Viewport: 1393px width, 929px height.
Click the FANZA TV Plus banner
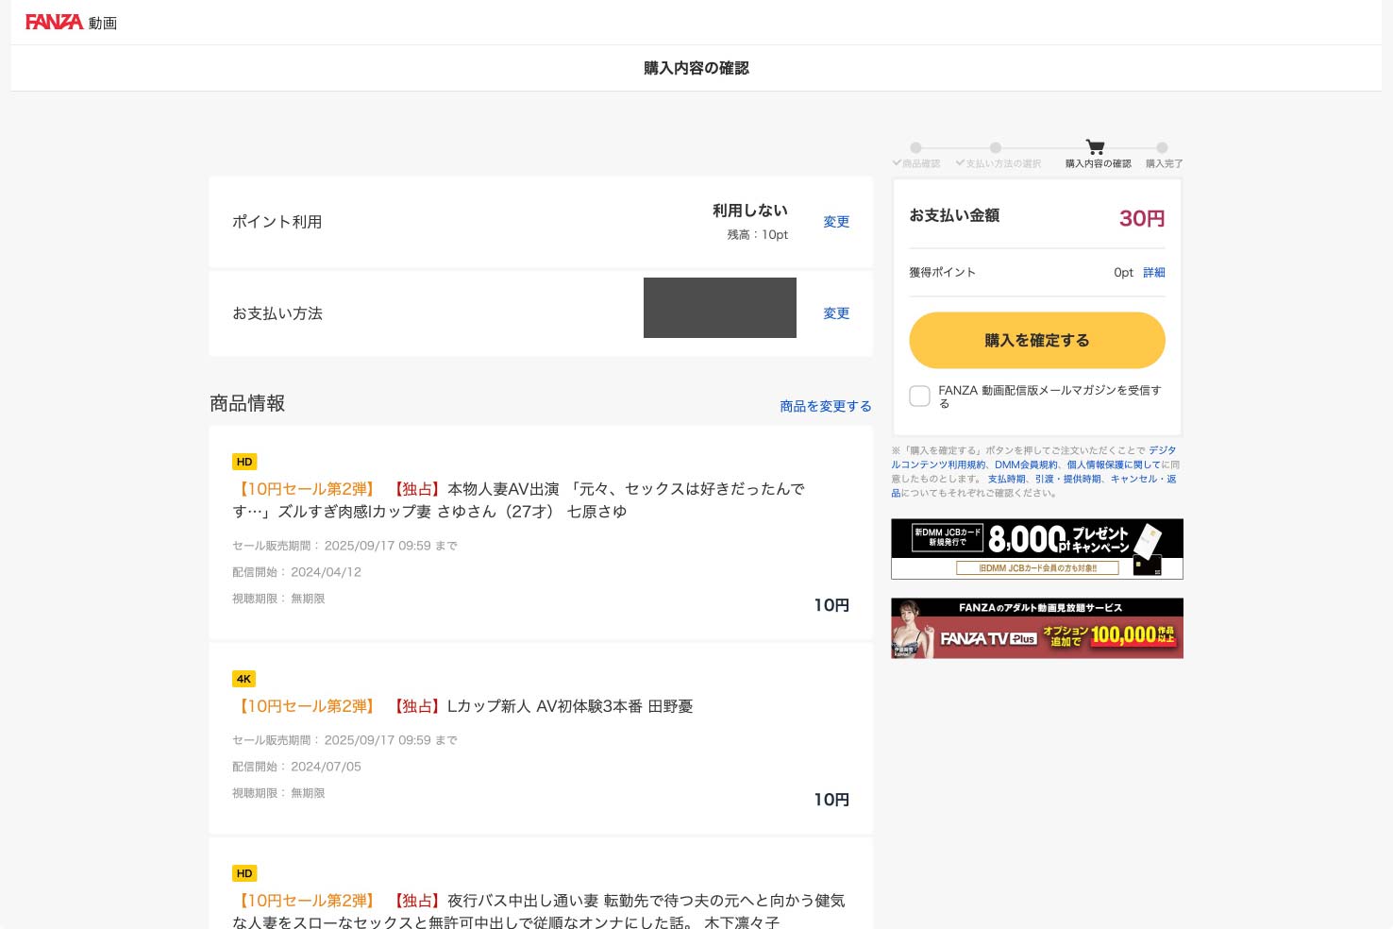pyautogui.click(x=1037, y=628)
